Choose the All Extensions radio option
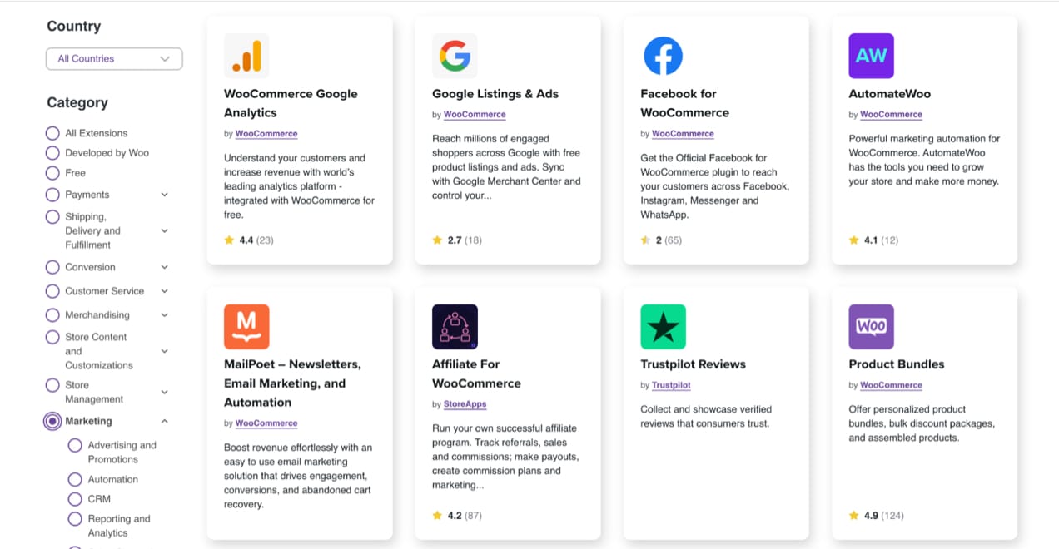The height and width of the screenshot is (549, 1059). coord(52,133)
